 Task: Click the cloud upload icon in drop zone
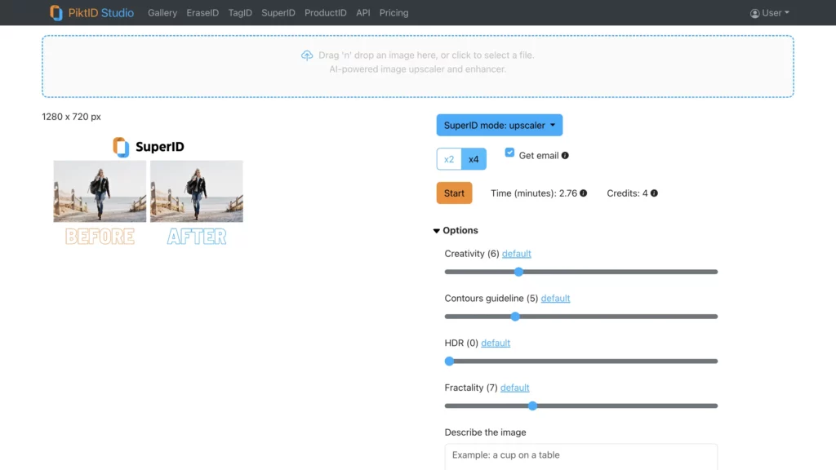click(307, 55)
